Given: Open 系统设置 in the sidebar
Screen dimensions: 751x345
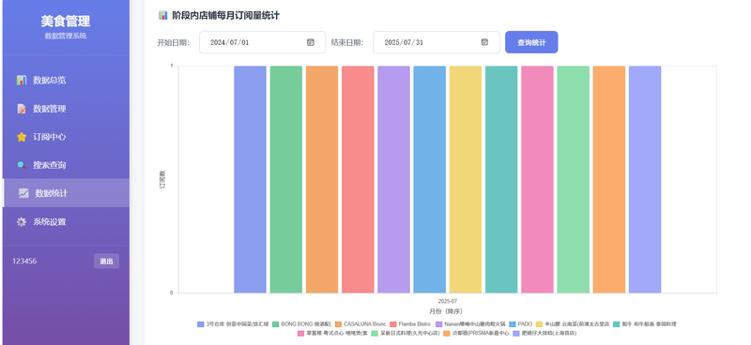Looking at the screenshot, I should click(66, 221).
